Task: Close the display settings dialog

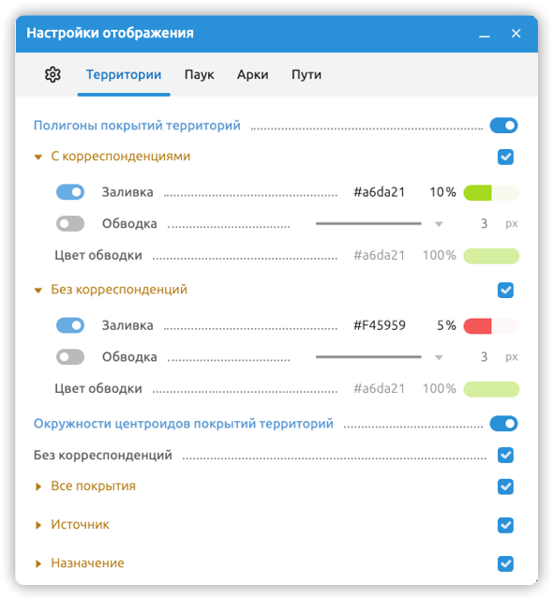Action: 516,34
